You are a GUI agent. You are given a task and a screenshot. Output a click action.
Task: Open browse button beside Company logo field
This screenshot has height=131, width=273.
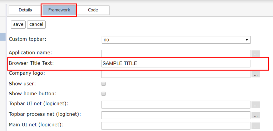coord(256,74)
